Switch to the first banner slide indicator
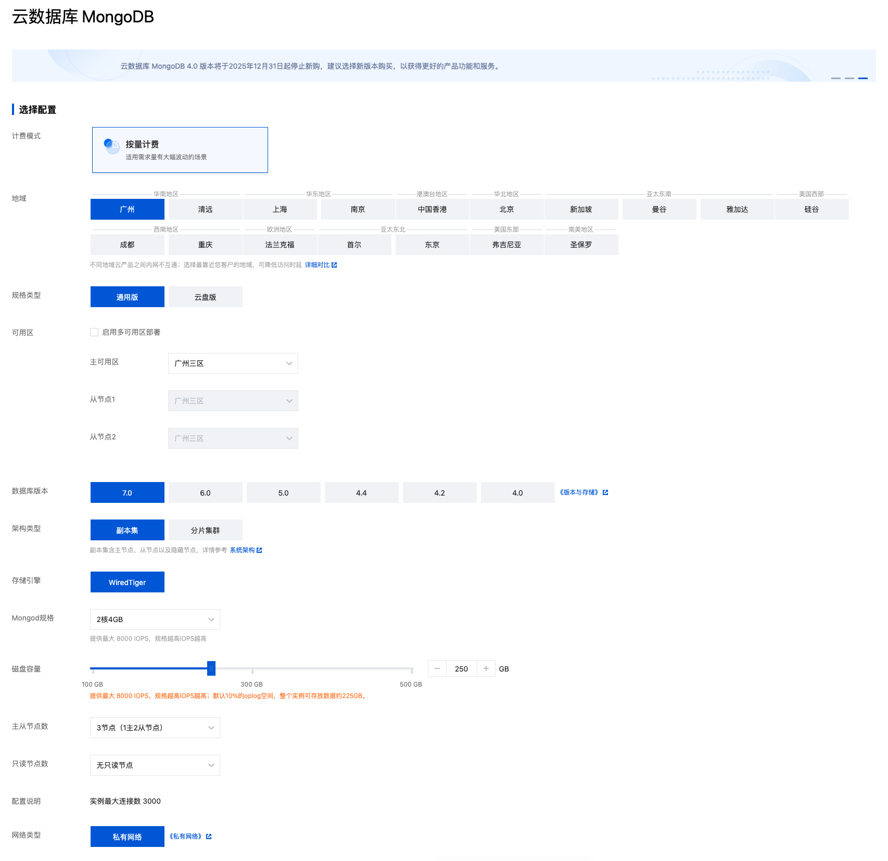Image resolution: width=888 pixels, height=861 pixels. coord(836,78)
